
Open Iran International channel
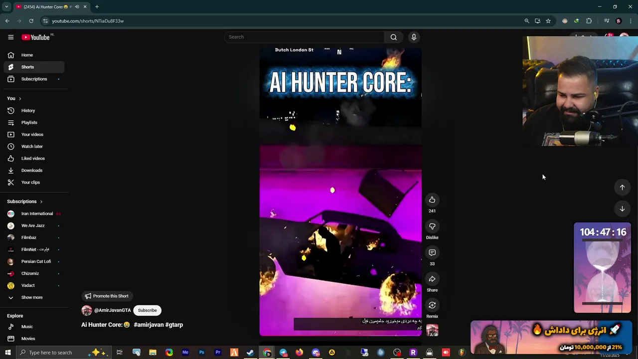coord(34,213)
